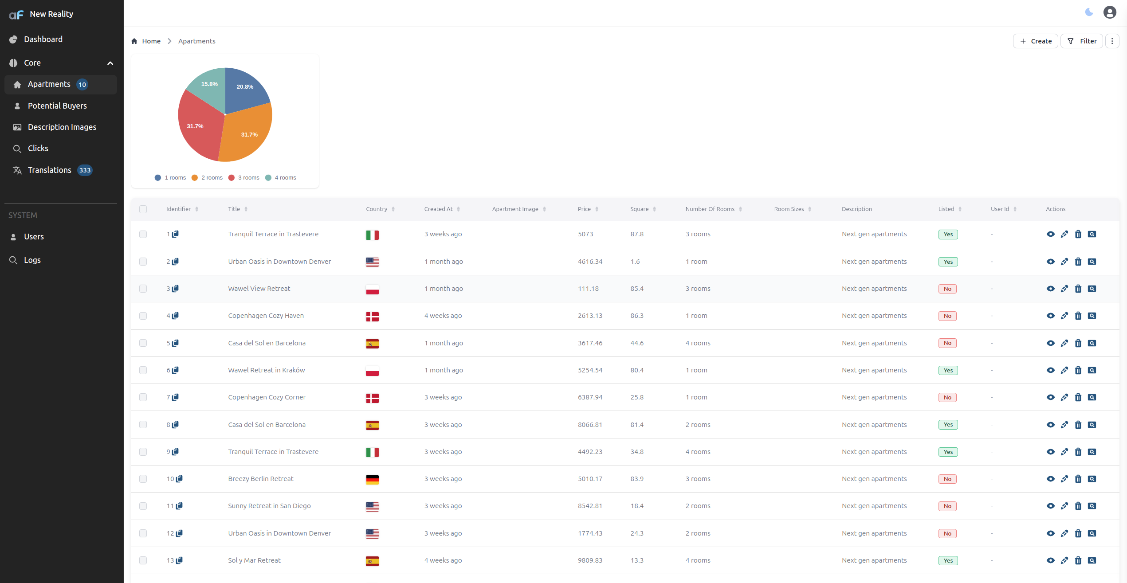This screenshot has width=1127, height=583.
Task: Toggle dark mode moon icon
Action: tap(1089, 12)
